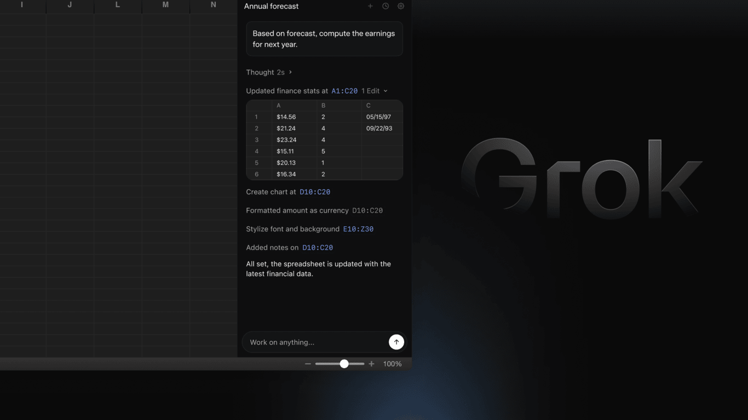Viewport: 748px width, 420px height.
Task: Click the 09/22/93 date cell
Action: point(382,129)
